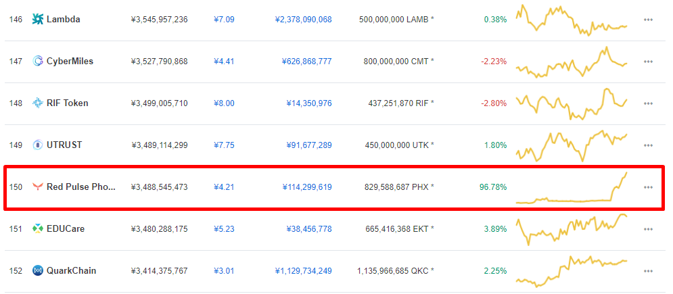Click QuarkChain volume ¥1,129,734,249

(x=304, y=271)
